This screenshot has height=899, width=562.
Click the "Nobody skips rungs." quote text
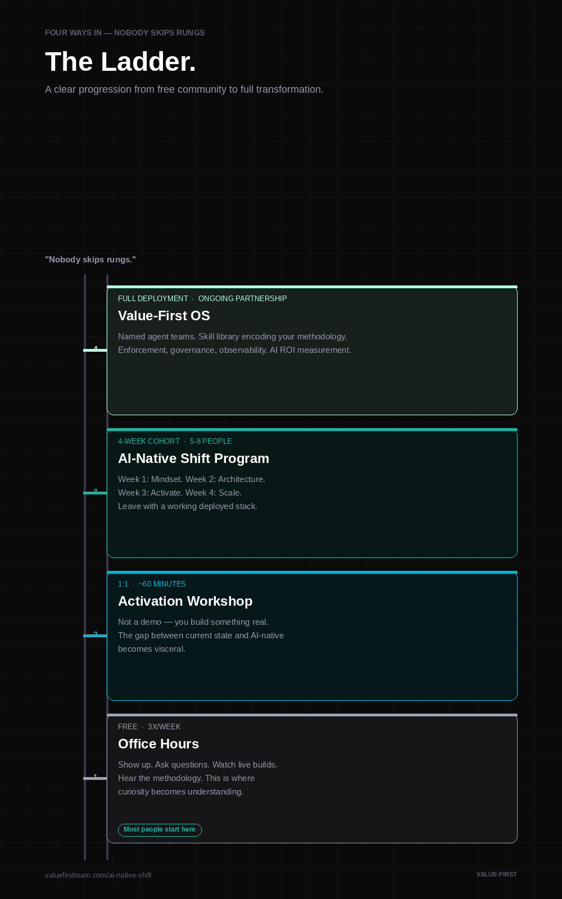pos(90,260)
